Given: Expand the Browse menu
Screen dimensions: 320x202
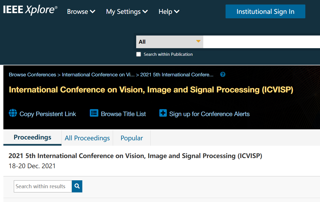Looking at the screenshot, I should point(81,12).
